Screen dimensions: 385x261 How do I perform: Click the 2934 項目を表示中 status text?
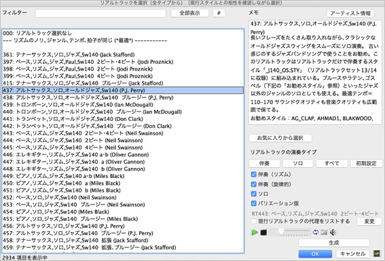[25, 258]
